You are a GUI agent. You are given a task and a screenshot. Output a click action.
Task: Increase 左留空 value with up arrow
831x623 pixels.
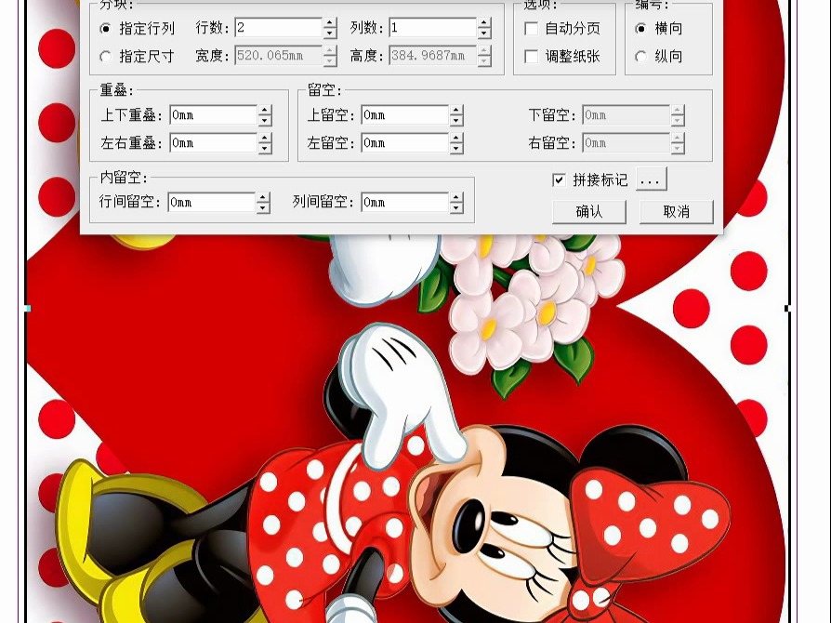pyautogui.click(x=456, y=138)
